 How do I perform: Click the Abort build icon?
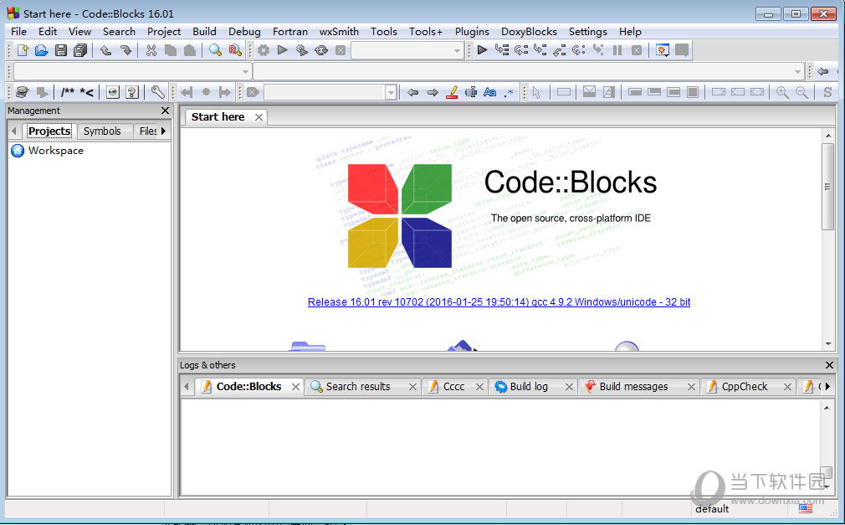(x=340, y=50)
